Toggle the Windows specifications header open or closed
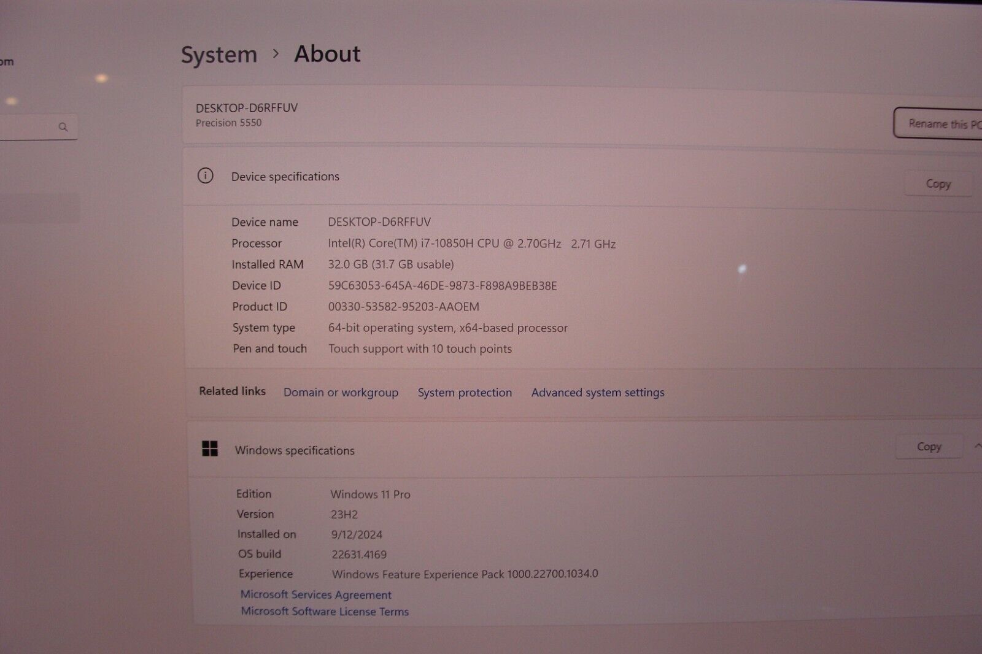This screenshot has width=982, height=654. click(x=295, y=450)
